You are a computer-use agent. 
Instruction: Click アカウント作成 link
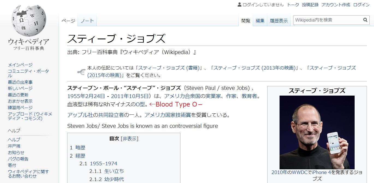[336, 5]
